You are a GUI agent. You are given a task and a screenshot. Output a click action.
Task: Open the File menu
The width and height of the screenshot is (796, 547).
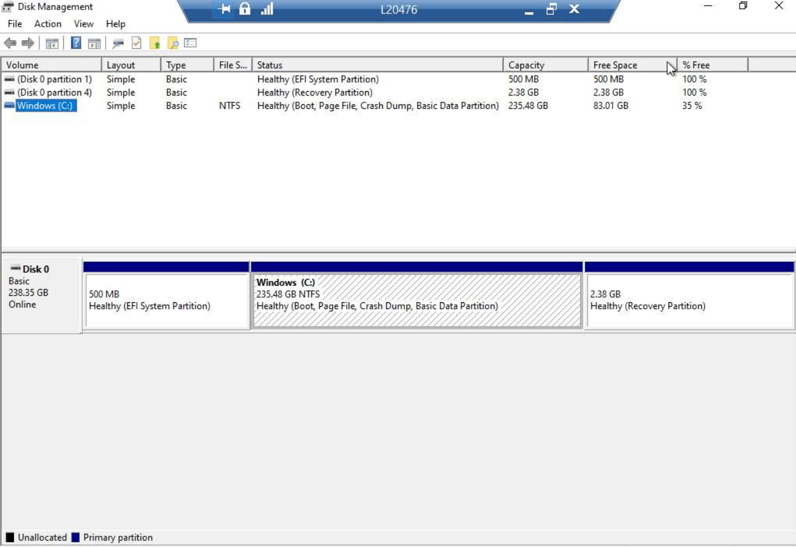coord(15,24)
